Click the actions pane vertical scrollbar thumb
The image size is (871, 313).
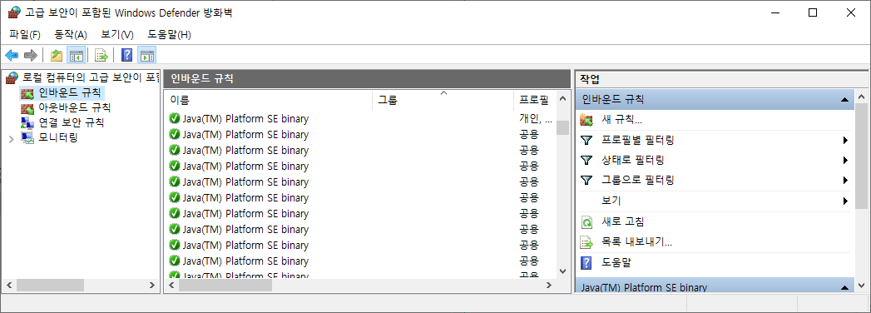(x=862, y=156)
